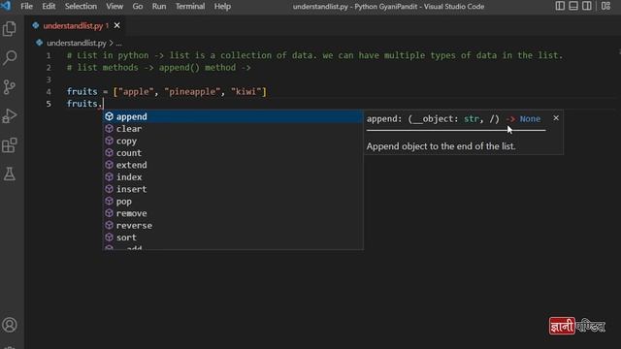
Task: Toggle the secondary side bar layout icon
Action: 587,6
